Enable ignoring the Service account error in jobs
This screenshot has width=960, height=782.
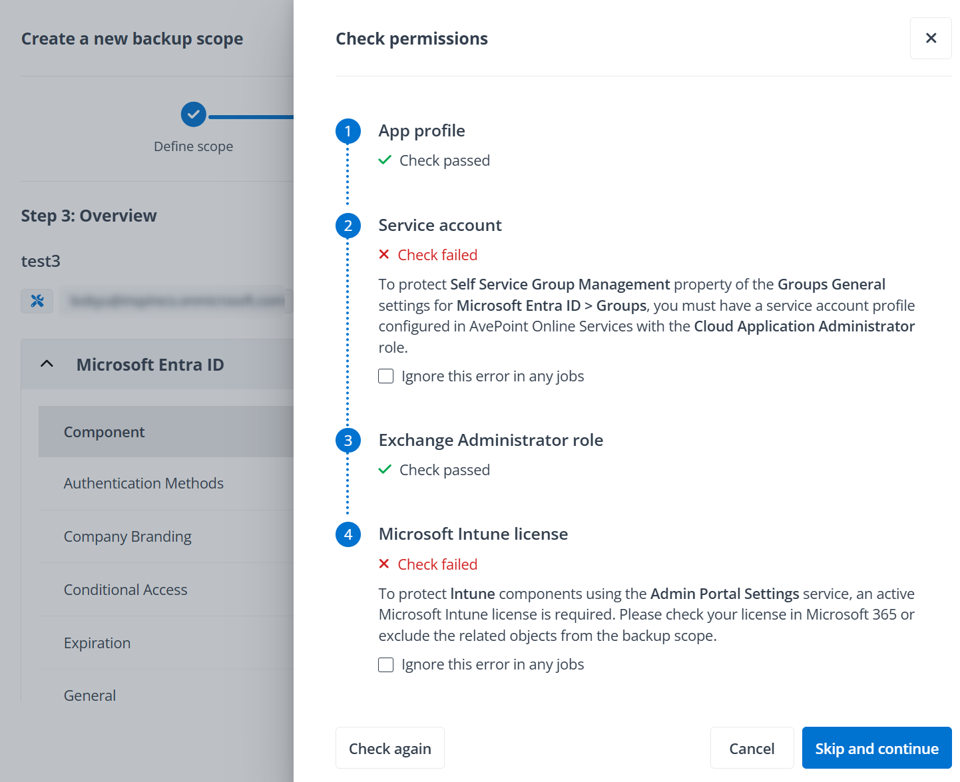coord(386,375)
